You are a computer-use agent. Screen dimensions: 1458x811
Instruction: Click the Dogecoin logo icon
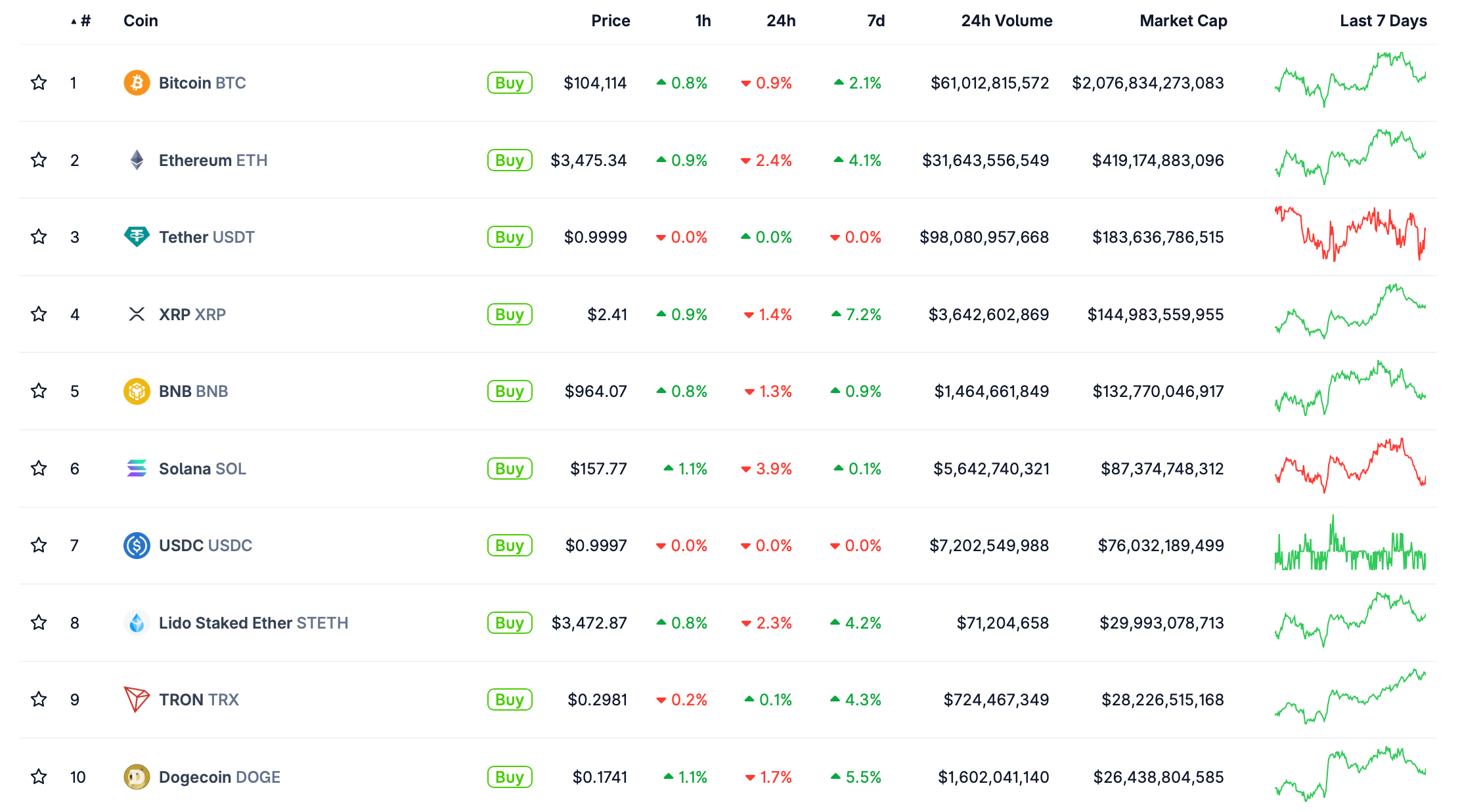pyautogui.click(x=137, y=777)
